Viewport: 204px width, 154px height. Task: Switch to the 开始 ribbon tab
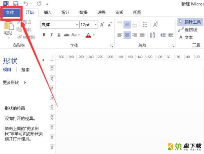coord(30,13)
